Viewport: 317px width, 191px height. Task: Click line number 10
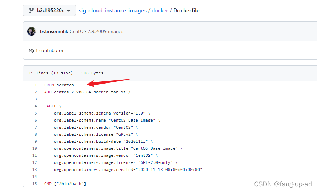[x=35, y=148]
